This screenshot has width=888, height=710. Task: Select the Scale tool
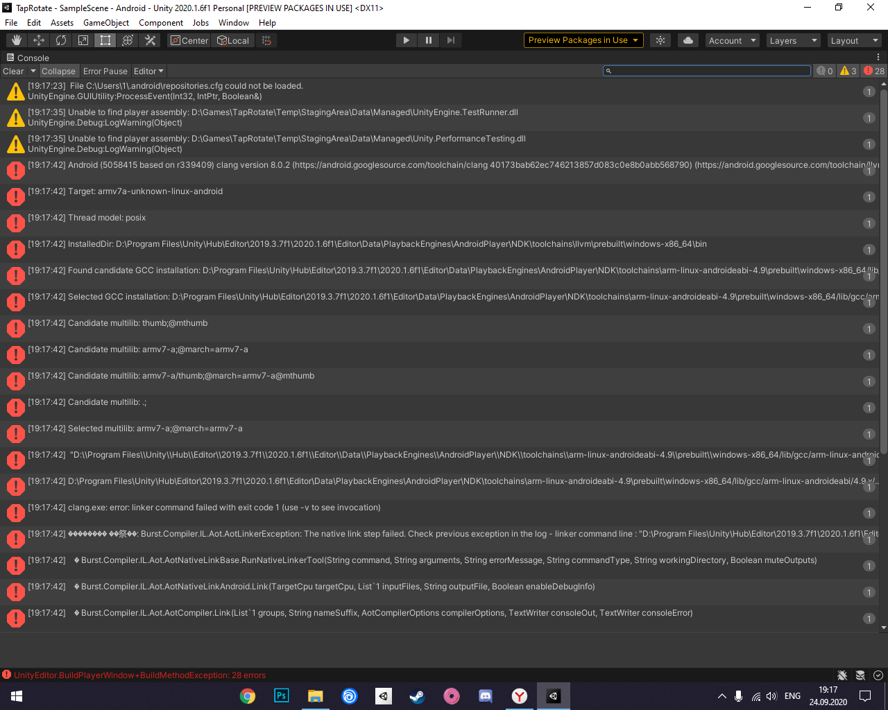tap(83, 40)
